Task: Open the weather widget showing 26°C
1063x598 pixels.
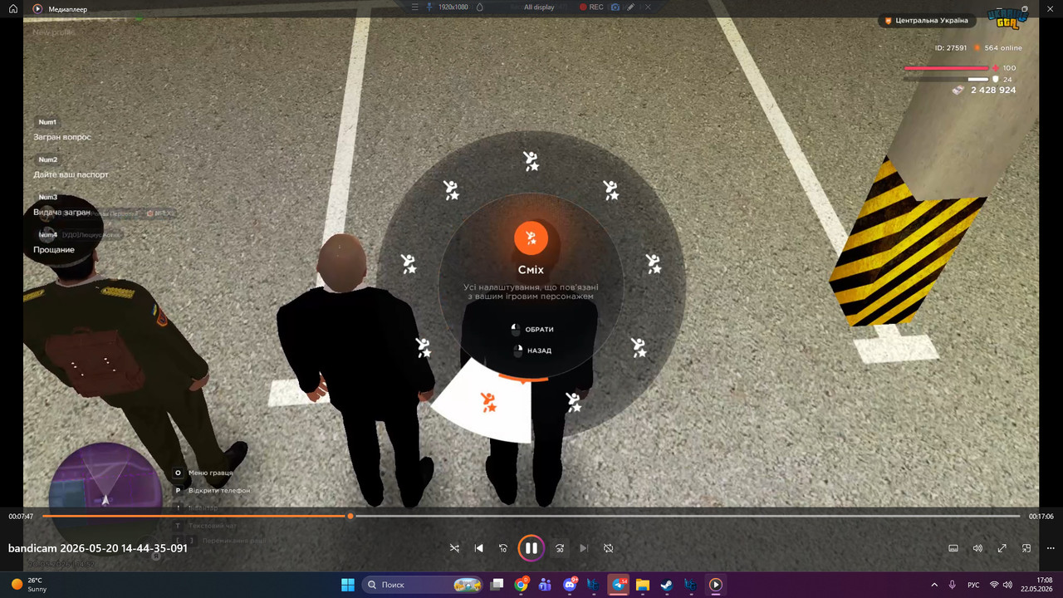Action: 30,585
